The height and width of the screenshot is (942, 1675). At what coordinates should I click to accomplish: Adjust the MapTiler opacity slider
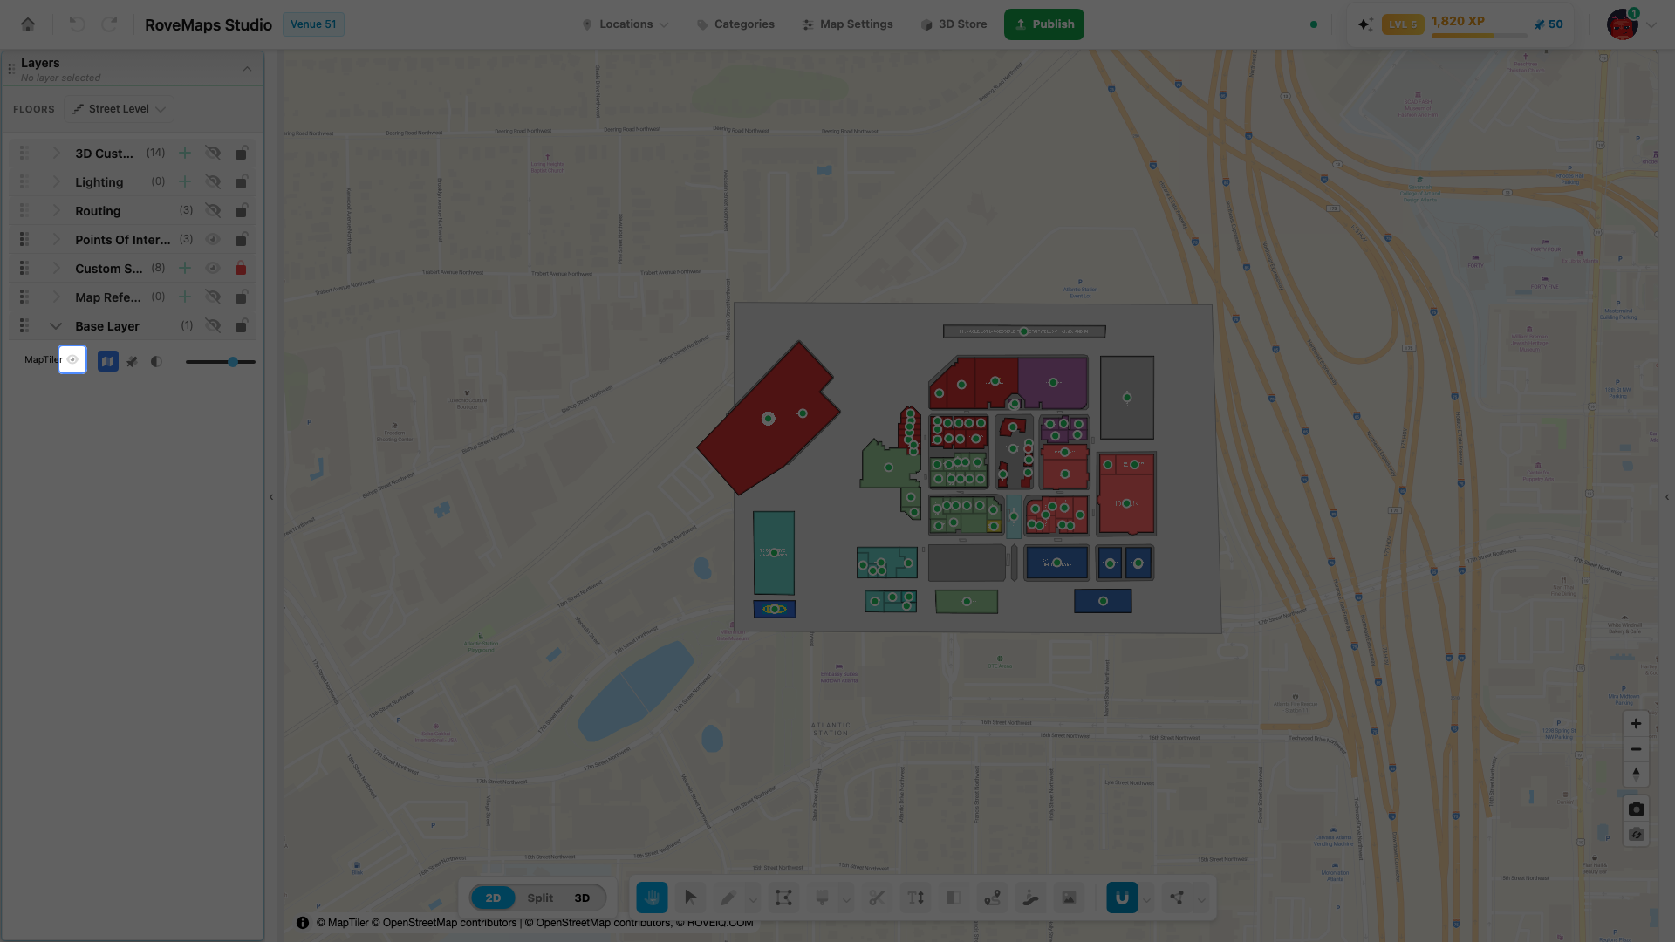220,361
